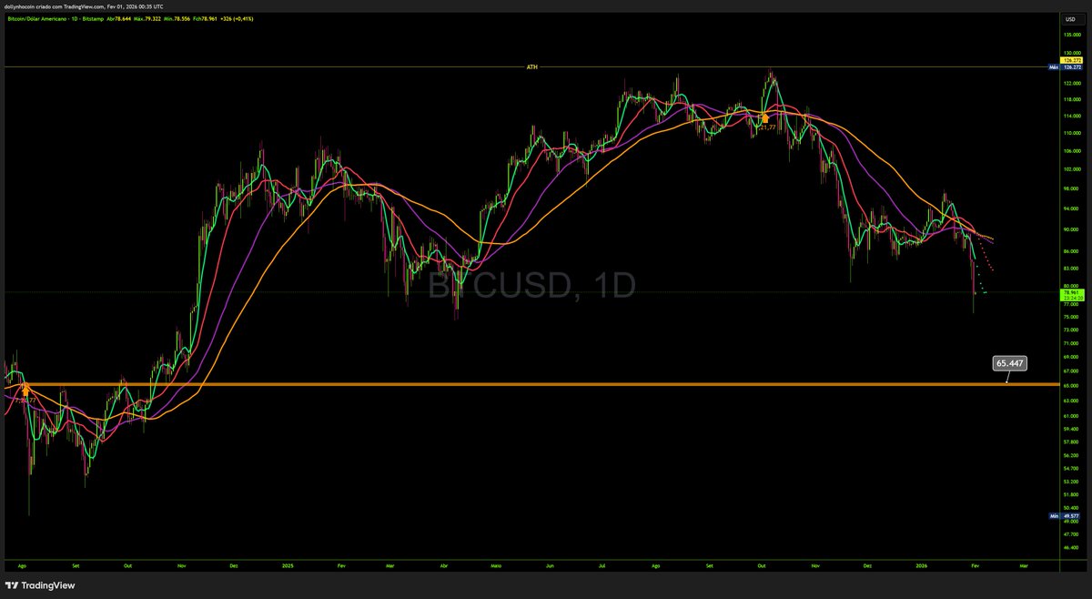Click the Fch 78.961 close value
Viewport: 1092px width, 599px height.
point(205,19)
